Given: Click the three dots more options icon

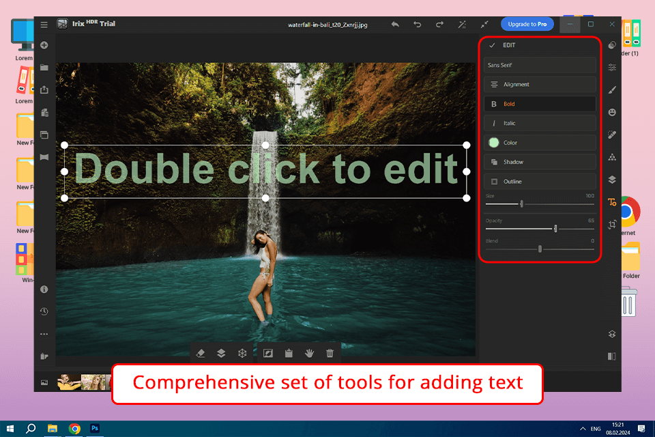Looking at the screenshot, I should (x=44, y=334).
